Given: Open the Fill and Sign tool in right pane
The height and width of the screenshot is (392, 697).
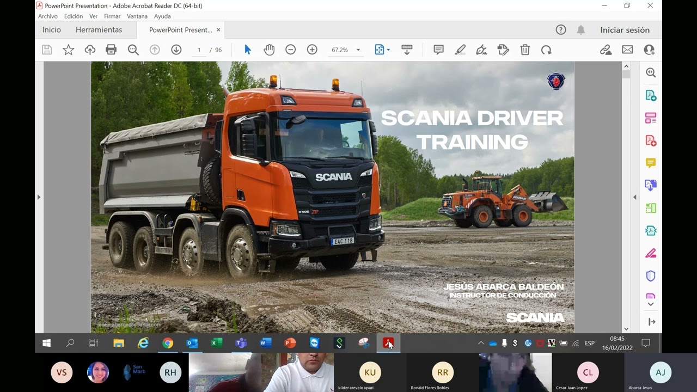Looking at the screenshot, I should (651, 253).
